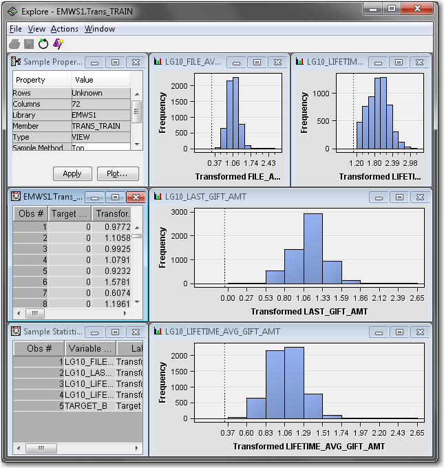The image size is (444, 468).
Task: Open the Window menu
Action: (x=100, y=29)
